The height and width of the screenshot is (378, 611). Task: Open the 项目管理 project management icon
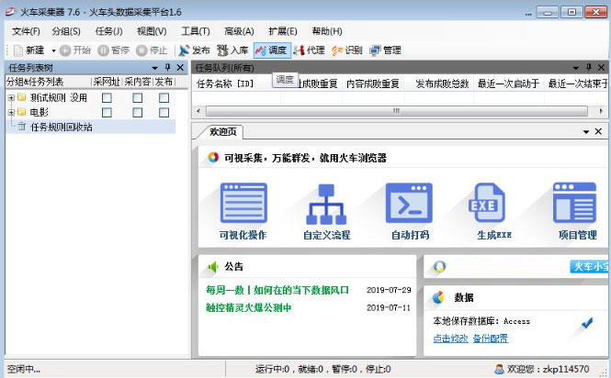tap(575, 203)
